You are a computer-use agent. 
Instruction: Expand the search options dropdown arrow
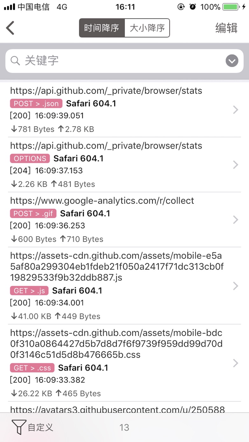point(232,61)
